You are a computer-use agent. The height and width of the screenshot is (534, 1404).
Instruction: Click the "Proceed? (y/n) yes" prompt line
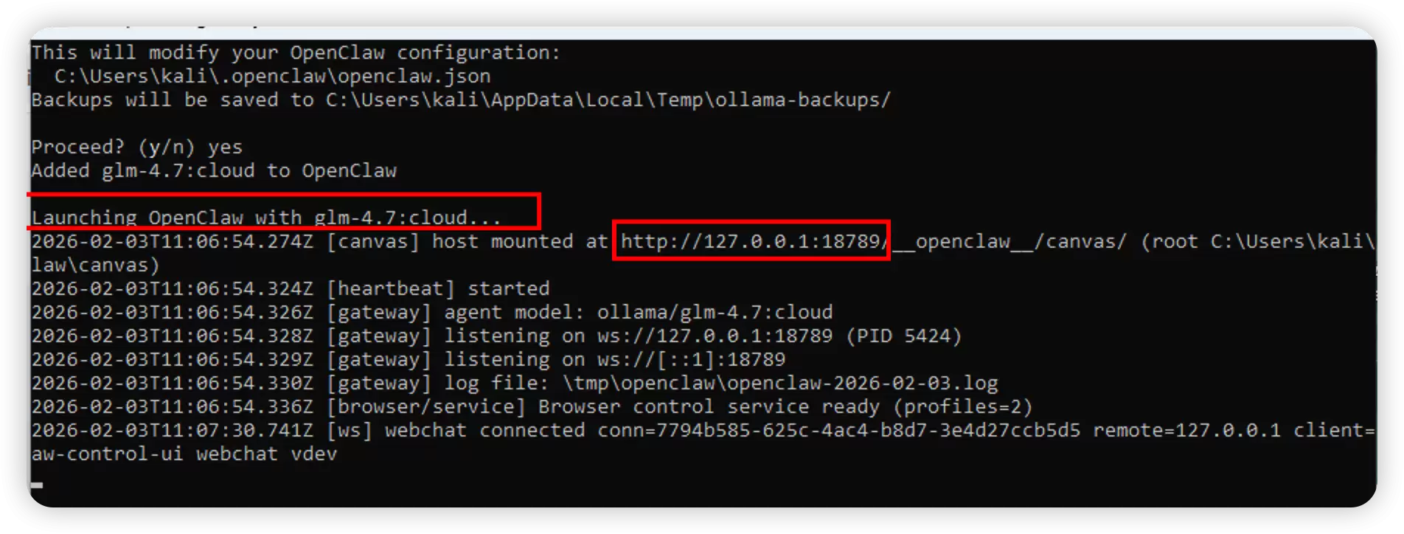tap(136, 147)
